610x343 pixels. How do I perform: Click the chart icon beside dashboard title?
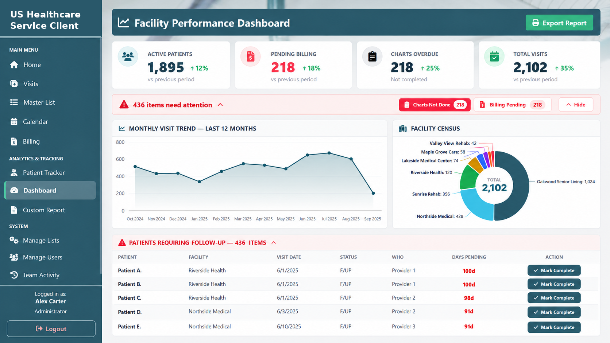(x=123, y=23)
